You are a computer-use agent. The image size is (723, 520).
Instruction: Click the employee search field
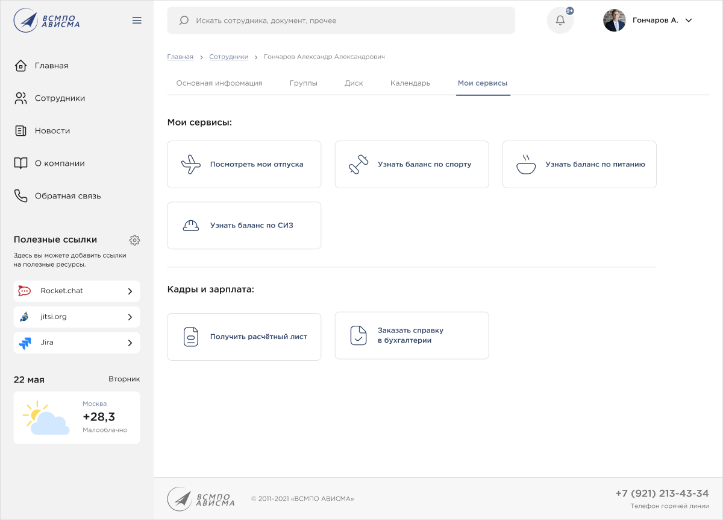(340, 21)
